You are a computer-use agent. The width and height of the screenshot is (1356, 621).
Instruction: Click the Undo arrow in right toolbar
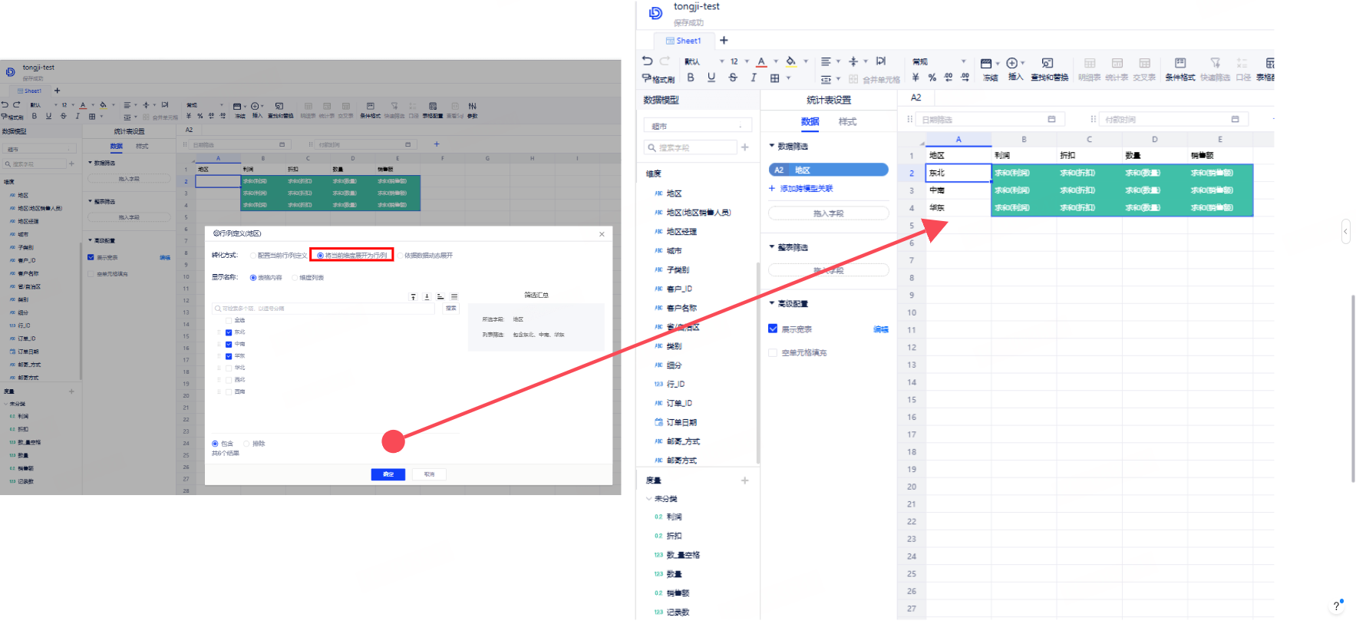pos(648,61)
